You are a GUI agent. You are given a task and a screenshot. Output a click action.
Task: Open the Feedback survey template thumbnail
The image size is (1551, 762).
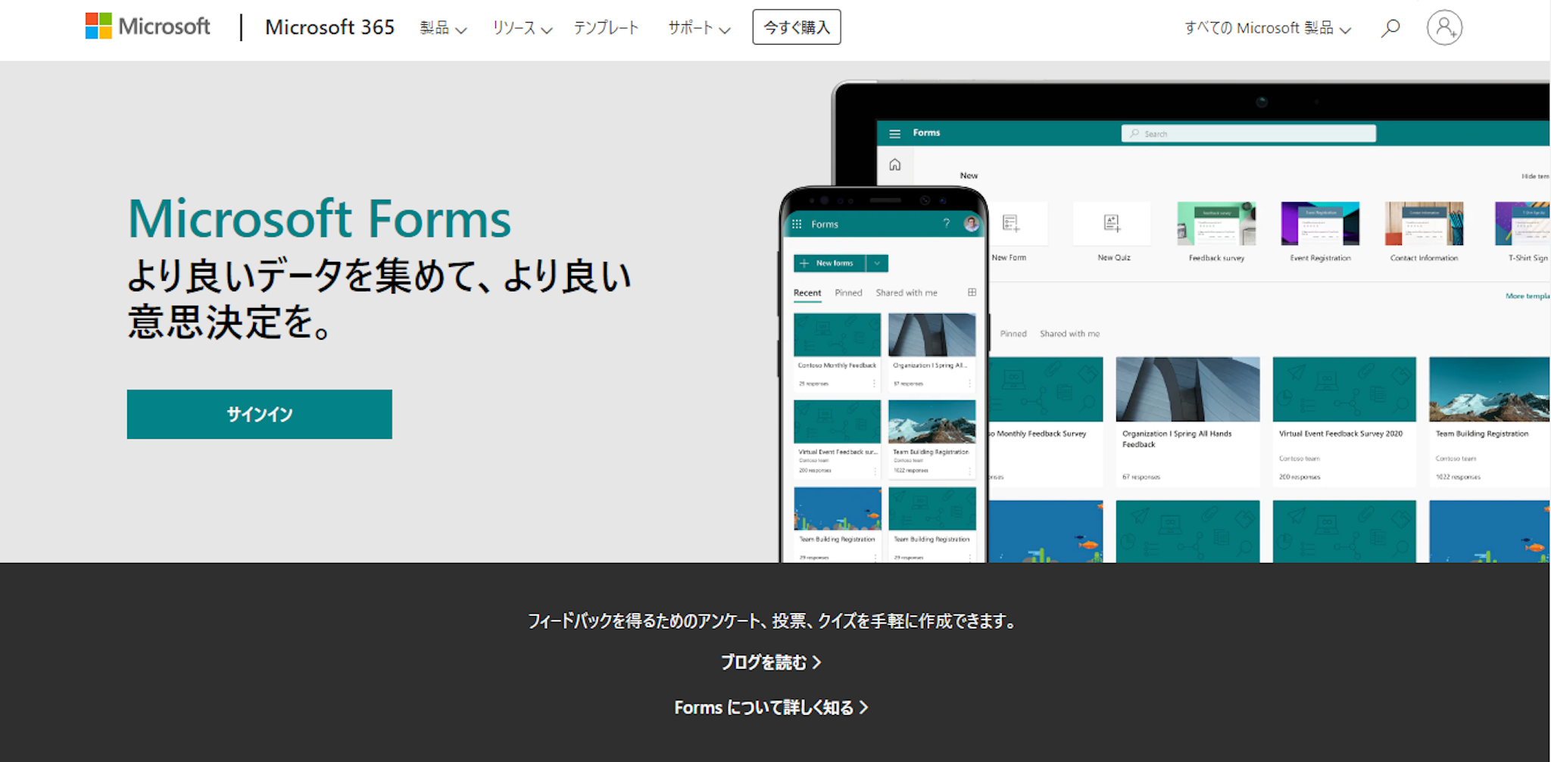coord(1216,223)
